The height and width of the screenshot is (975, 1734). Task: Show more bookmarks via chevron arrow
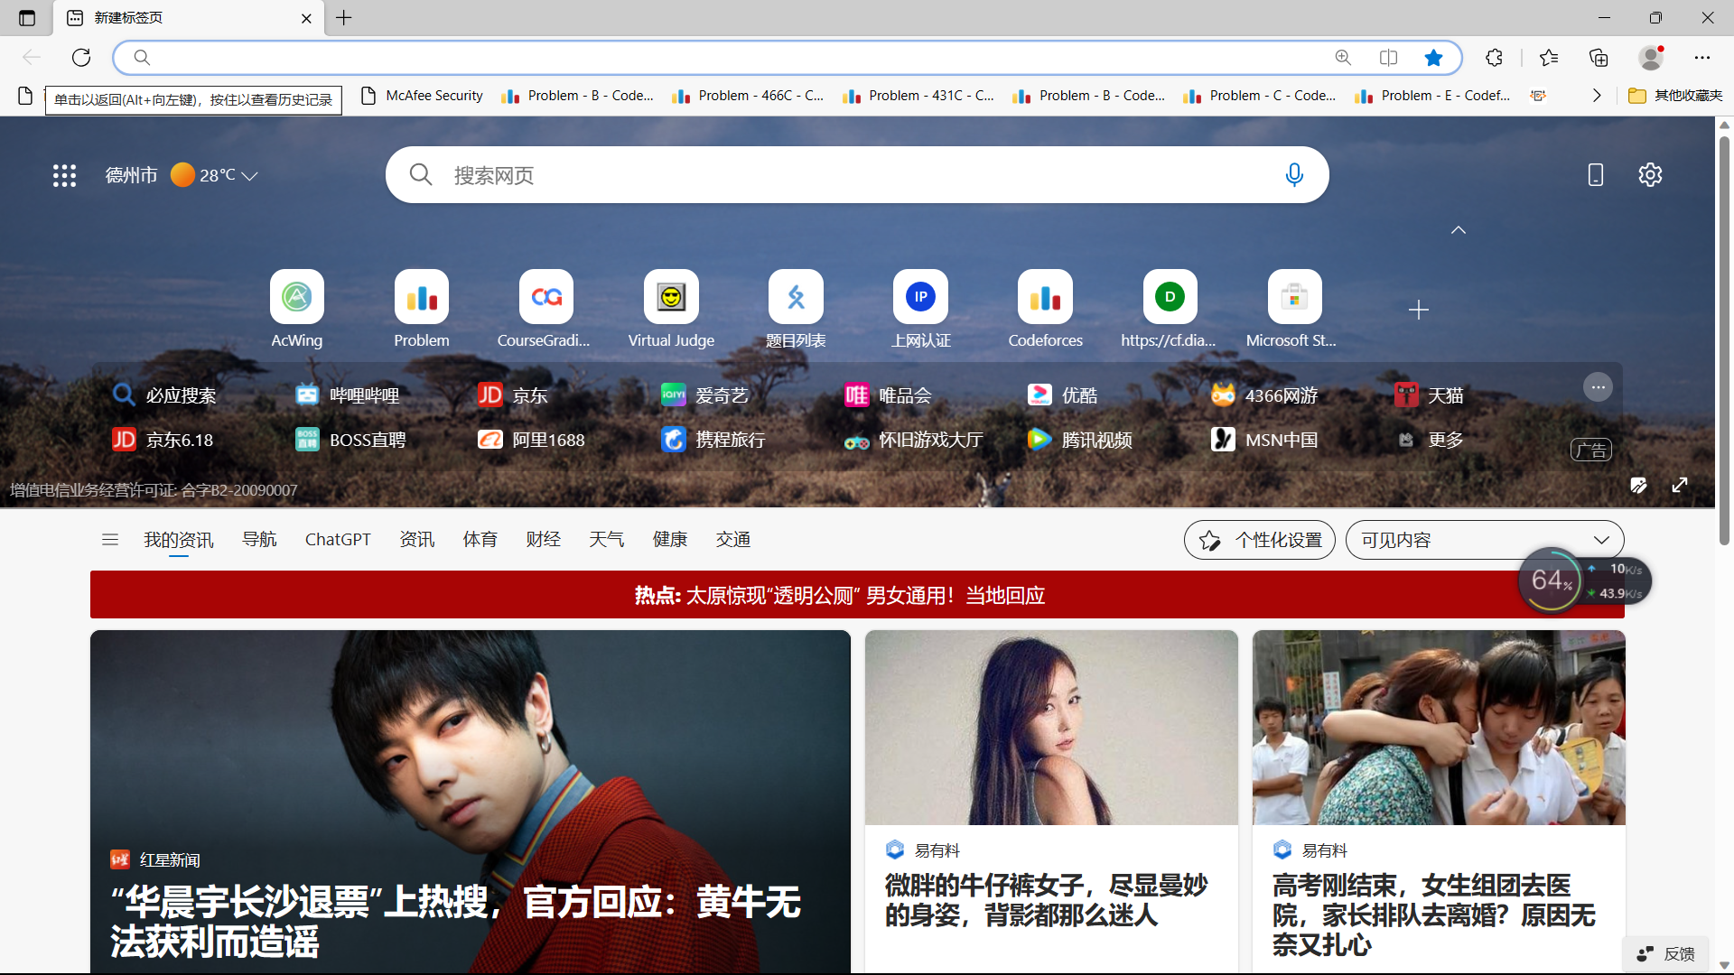[1596, 96]
